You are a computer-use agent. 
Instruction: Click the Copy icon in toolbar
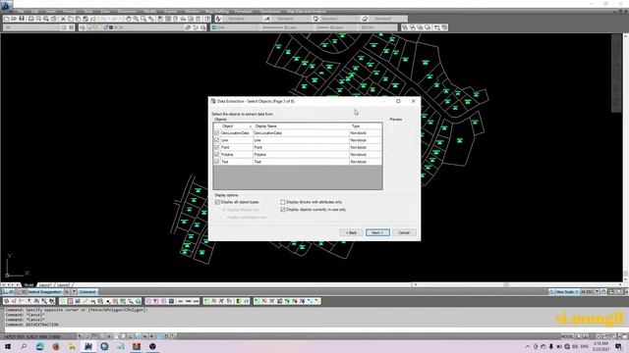70,19
